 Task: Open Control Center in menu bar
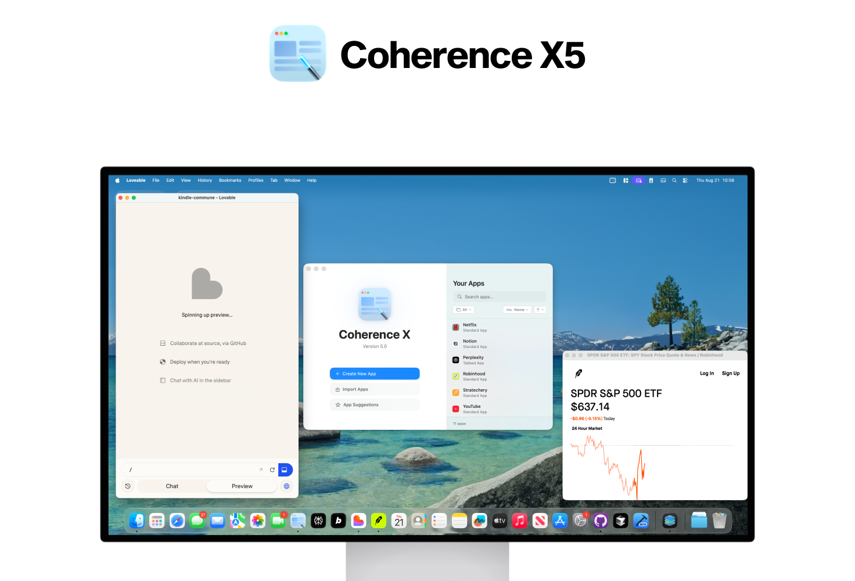point(685,181)
